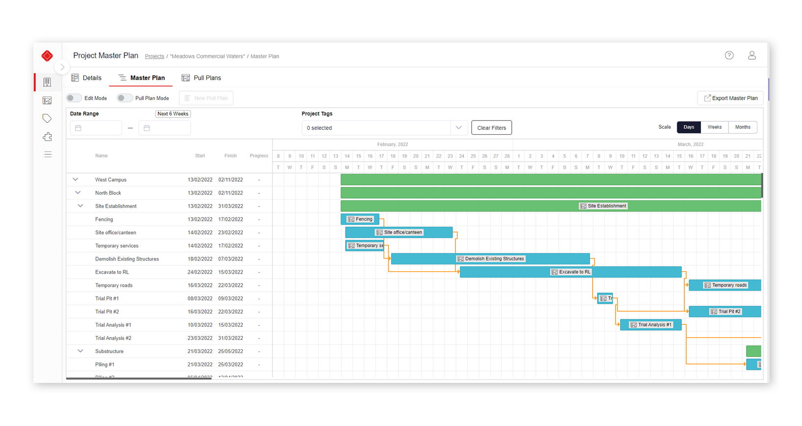Enable Pull Plan Mode toggle
The height and width of the screenshot is (426, 802).
click(x=125, y=98)
